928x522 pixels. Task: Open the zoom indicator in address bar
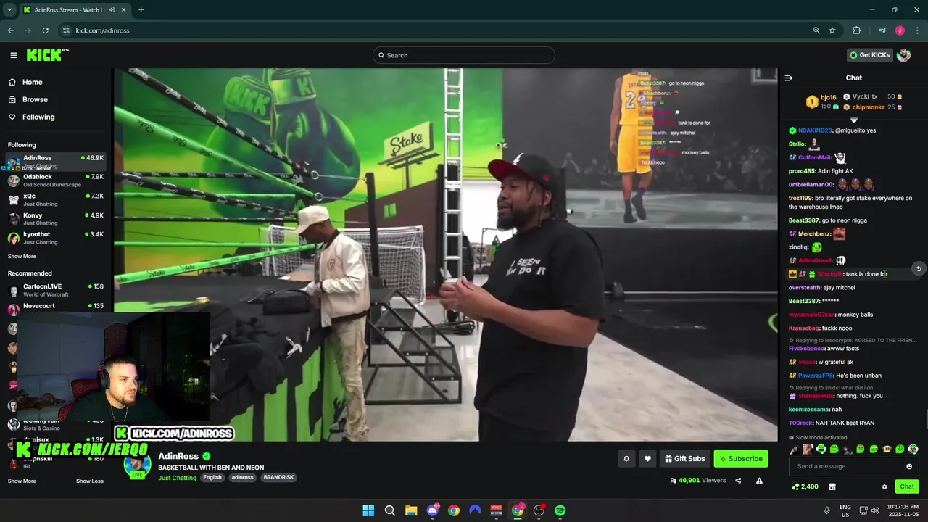coord(816,30)
